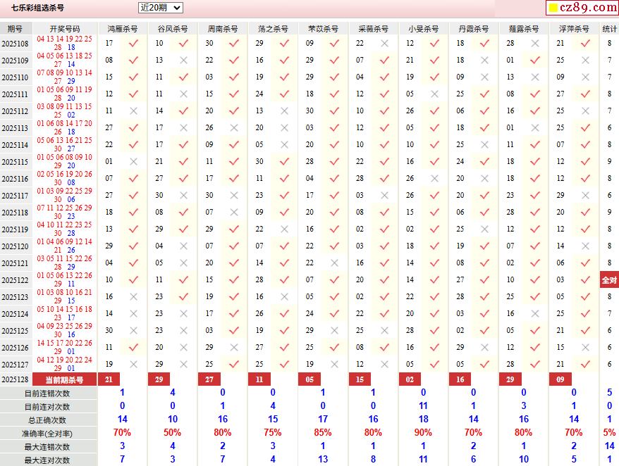Click the red 02 badge under 小旻杀号

410,380
